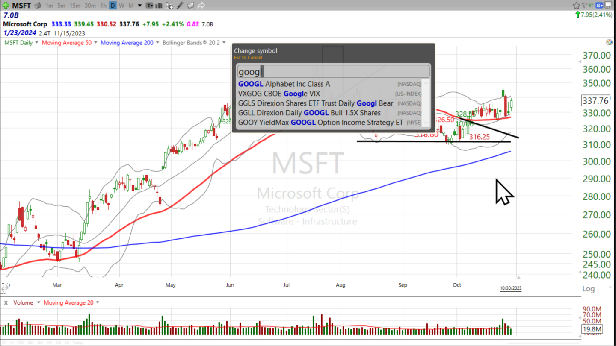This screenshot has height=346, width=616.
Task: Click the news icon beside MSFT
Action: click(x=38, y=6)
